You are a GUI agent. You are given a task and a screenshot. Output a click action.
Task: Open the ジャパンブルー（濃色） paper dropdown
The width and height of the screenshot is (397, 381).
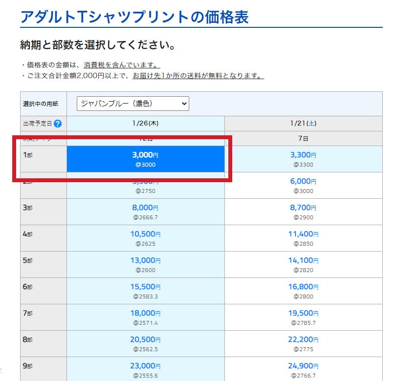(x=132, y=103)
